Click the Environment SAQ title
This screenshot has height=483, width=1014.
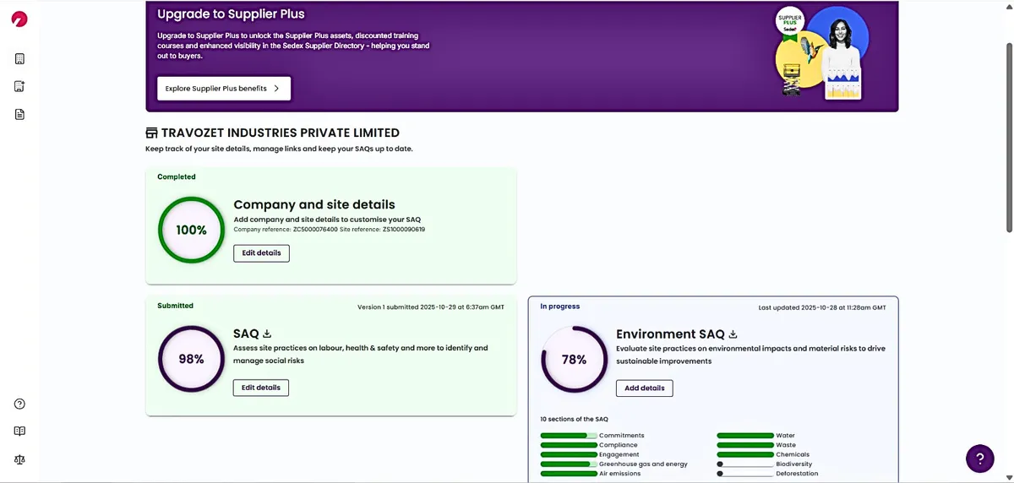670,334
